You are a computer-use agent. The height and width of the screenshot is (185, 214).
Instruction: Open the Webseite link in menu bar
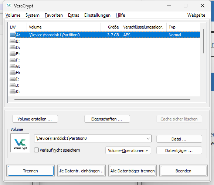(196, 15)
